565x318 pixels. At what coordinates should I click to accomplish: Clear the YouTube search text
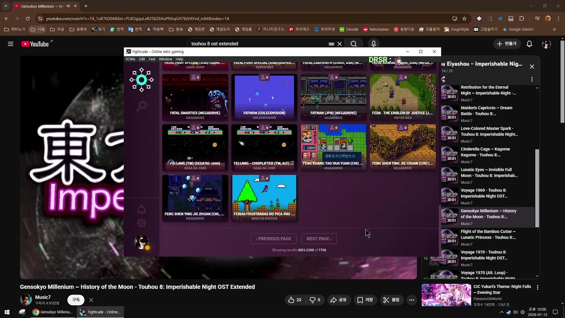click(x=339, y=44)
